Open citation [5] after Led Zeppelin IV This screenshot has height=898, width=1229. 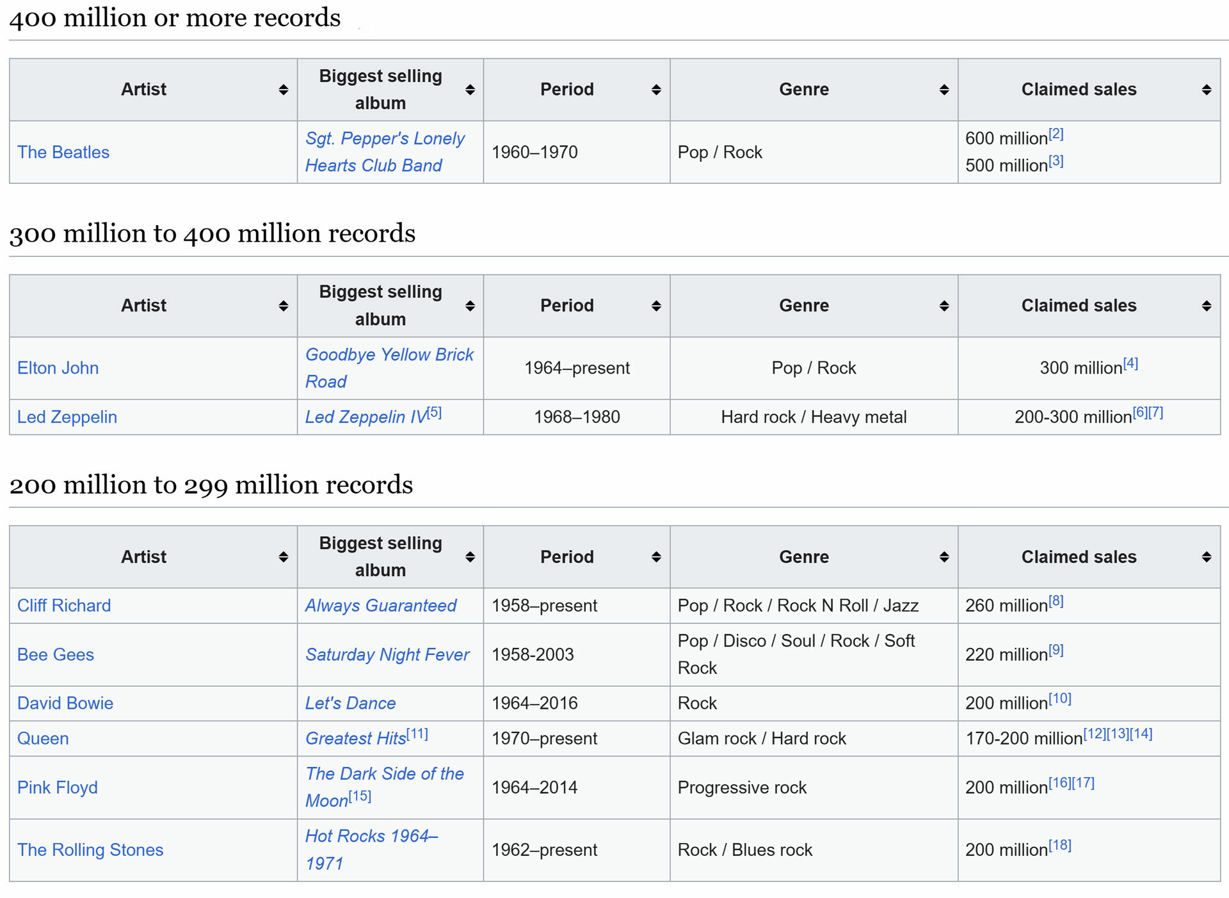point(435,413)
